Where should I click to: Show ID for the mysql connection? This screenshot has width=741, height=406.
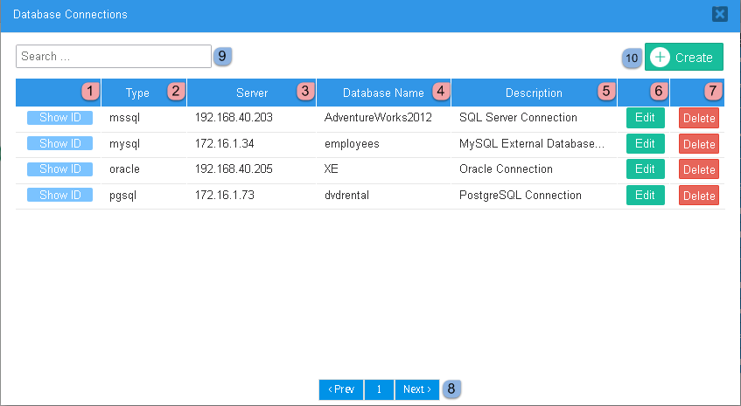(59, 143)
